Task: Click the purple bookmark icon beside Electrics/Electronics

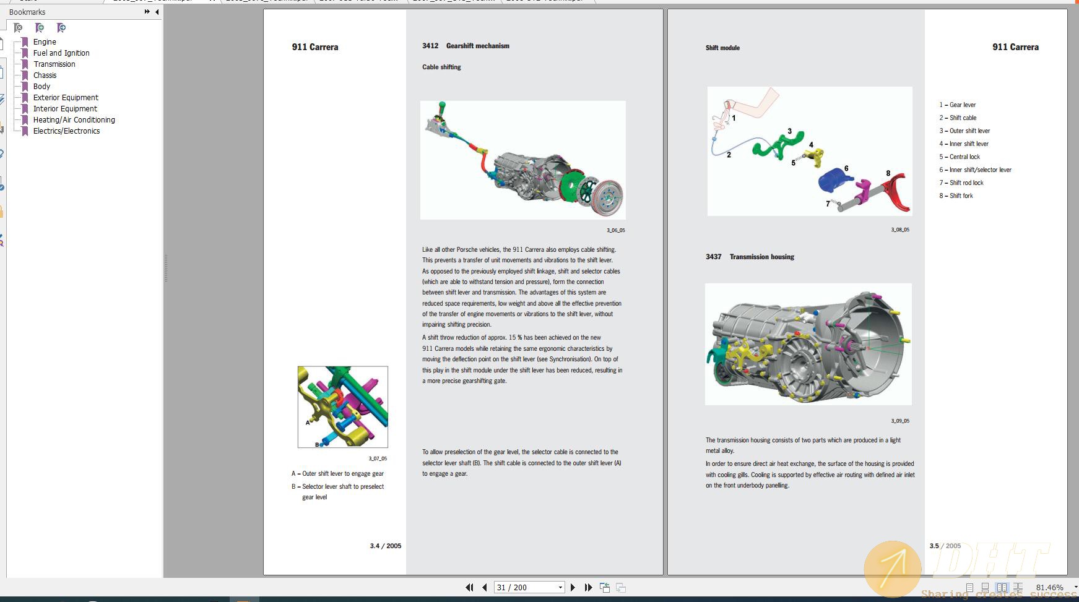Action: (25, 131)
